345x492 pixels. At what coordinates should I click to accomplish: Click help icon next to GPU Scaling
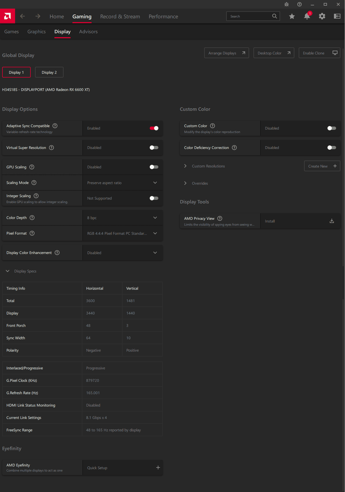coord(32,167)
